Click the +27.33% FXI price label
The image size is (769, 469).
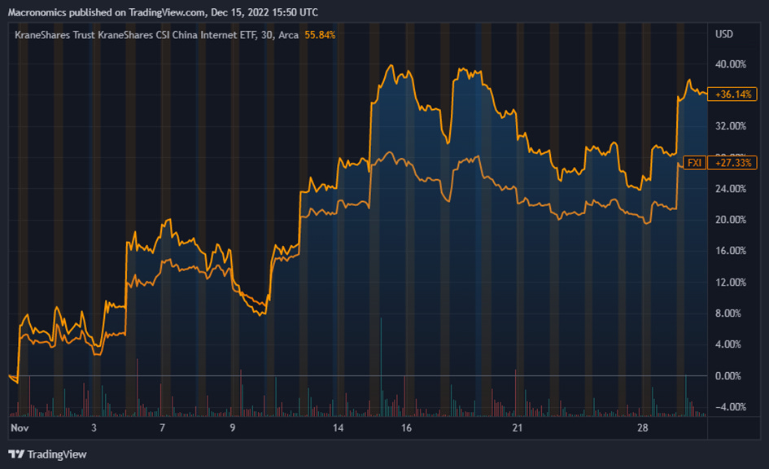click(x=732, y=163)
